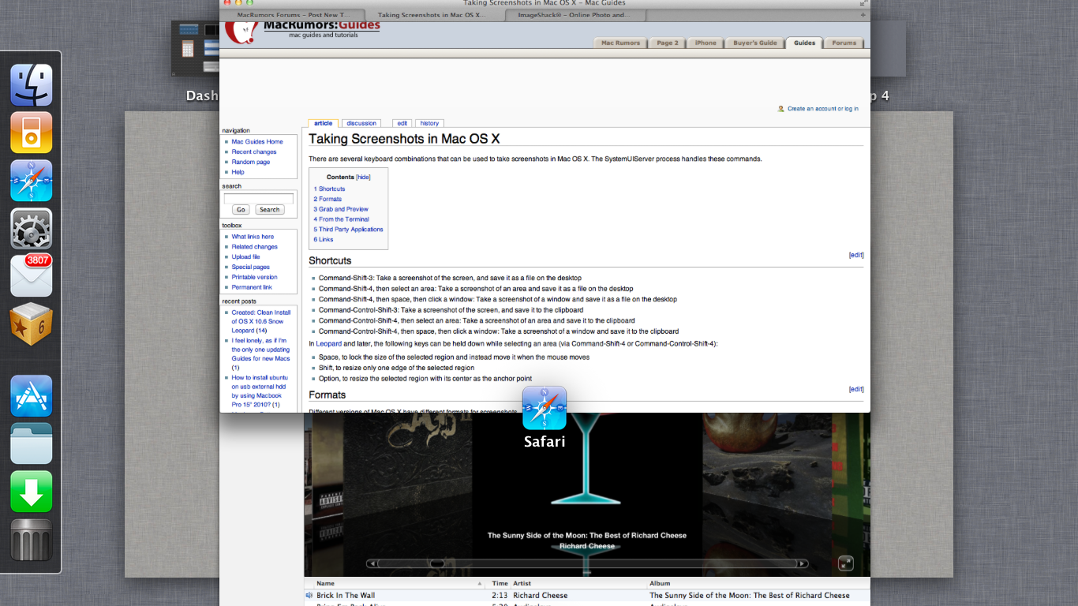This screenshot has height=606, width=1078.
Task: Open System Preferences gear in the dock
Action: tap(32, 229)
